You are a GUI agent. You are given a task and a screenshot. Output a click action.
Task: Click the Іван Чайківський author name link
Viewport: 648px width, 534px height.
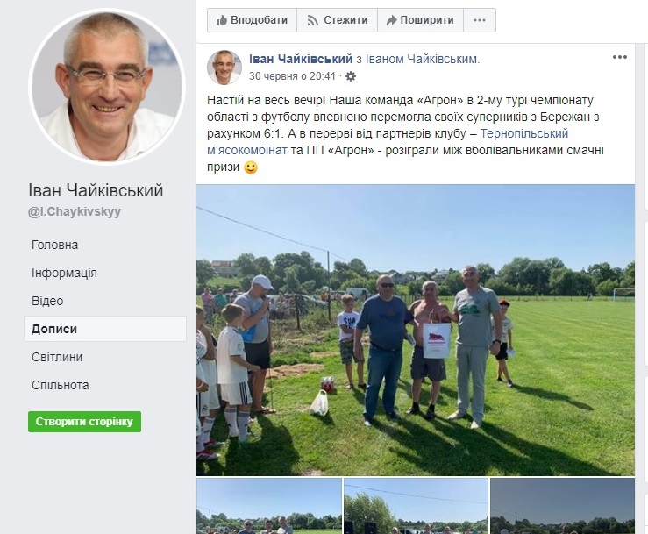point(301,59)
